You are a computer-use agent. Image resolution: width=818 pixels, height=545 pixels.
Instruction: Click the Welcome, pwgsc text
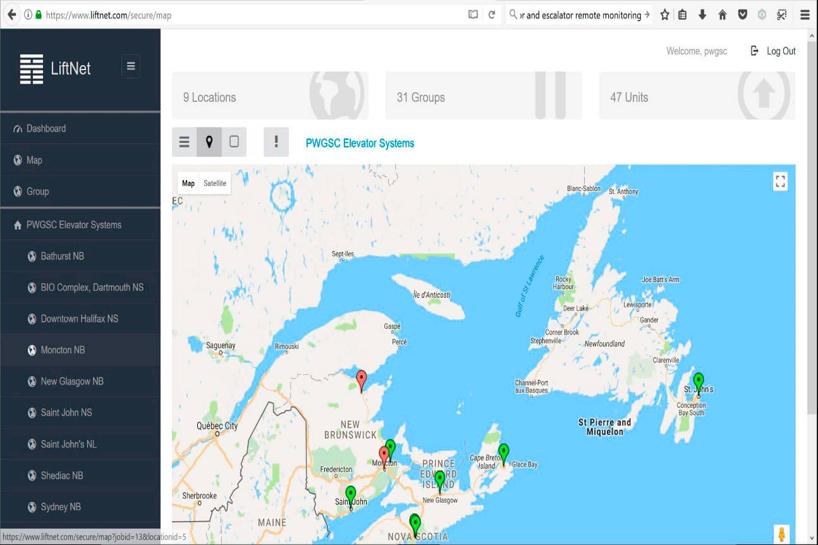tap(697, 51)
